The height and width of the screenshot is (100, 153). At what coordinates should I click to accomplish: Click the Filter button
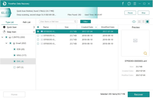(x=85, y=22)
